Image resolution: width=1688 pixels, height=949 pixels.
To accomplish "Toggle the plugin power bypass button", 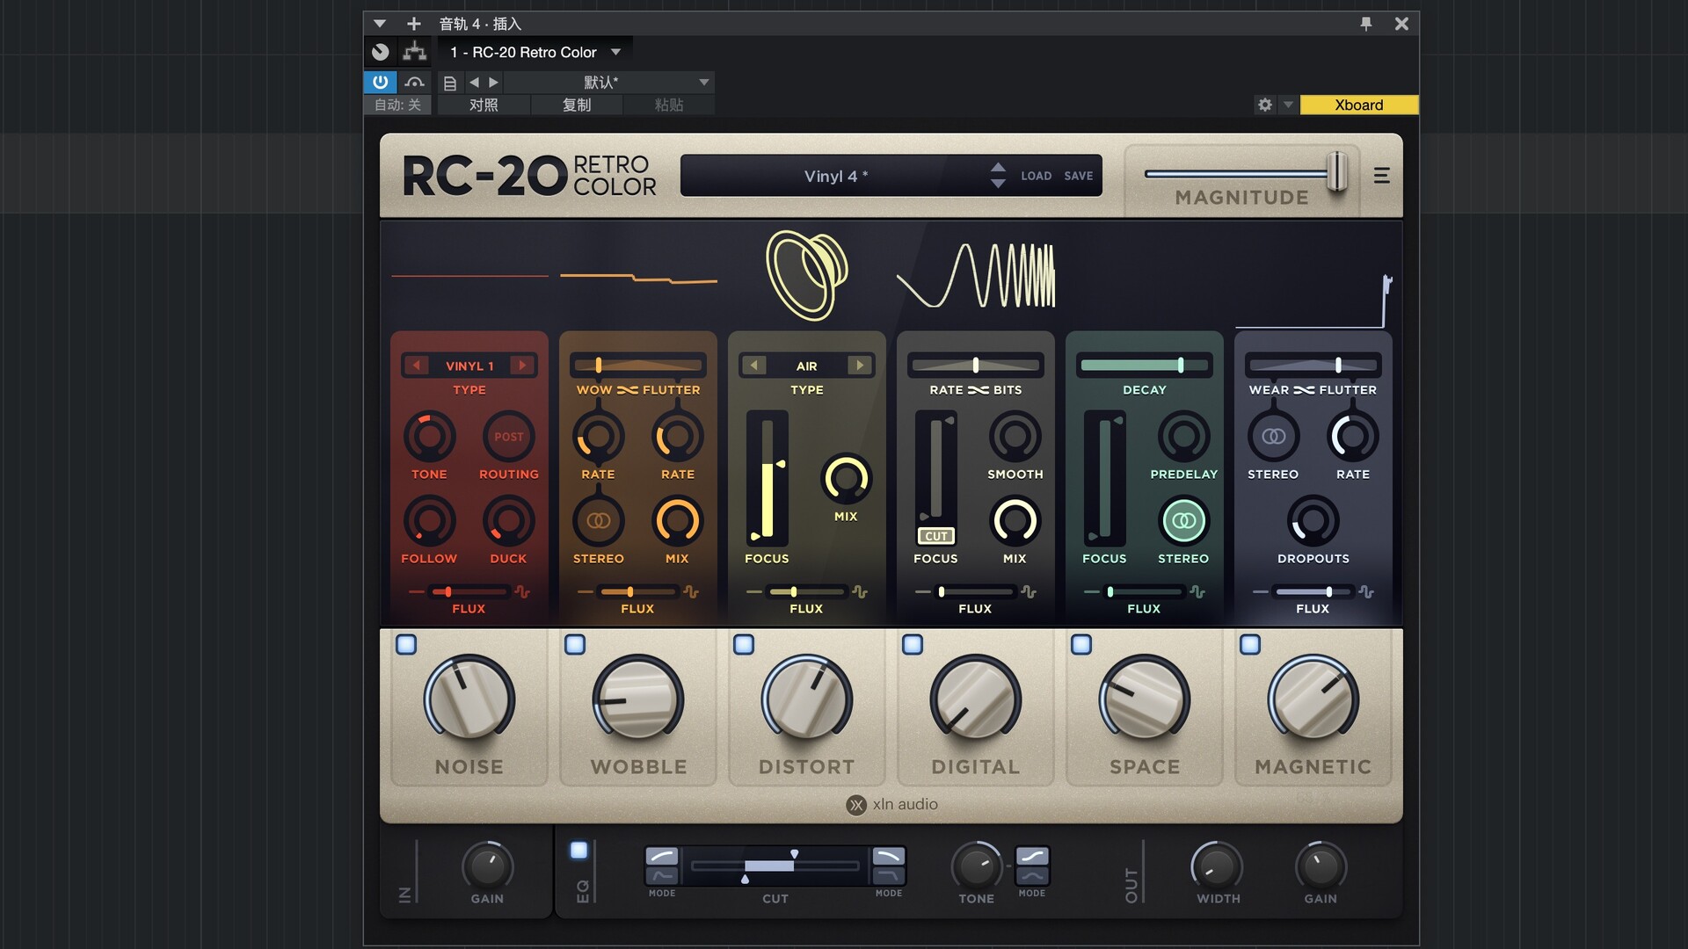I will (380, 82).
